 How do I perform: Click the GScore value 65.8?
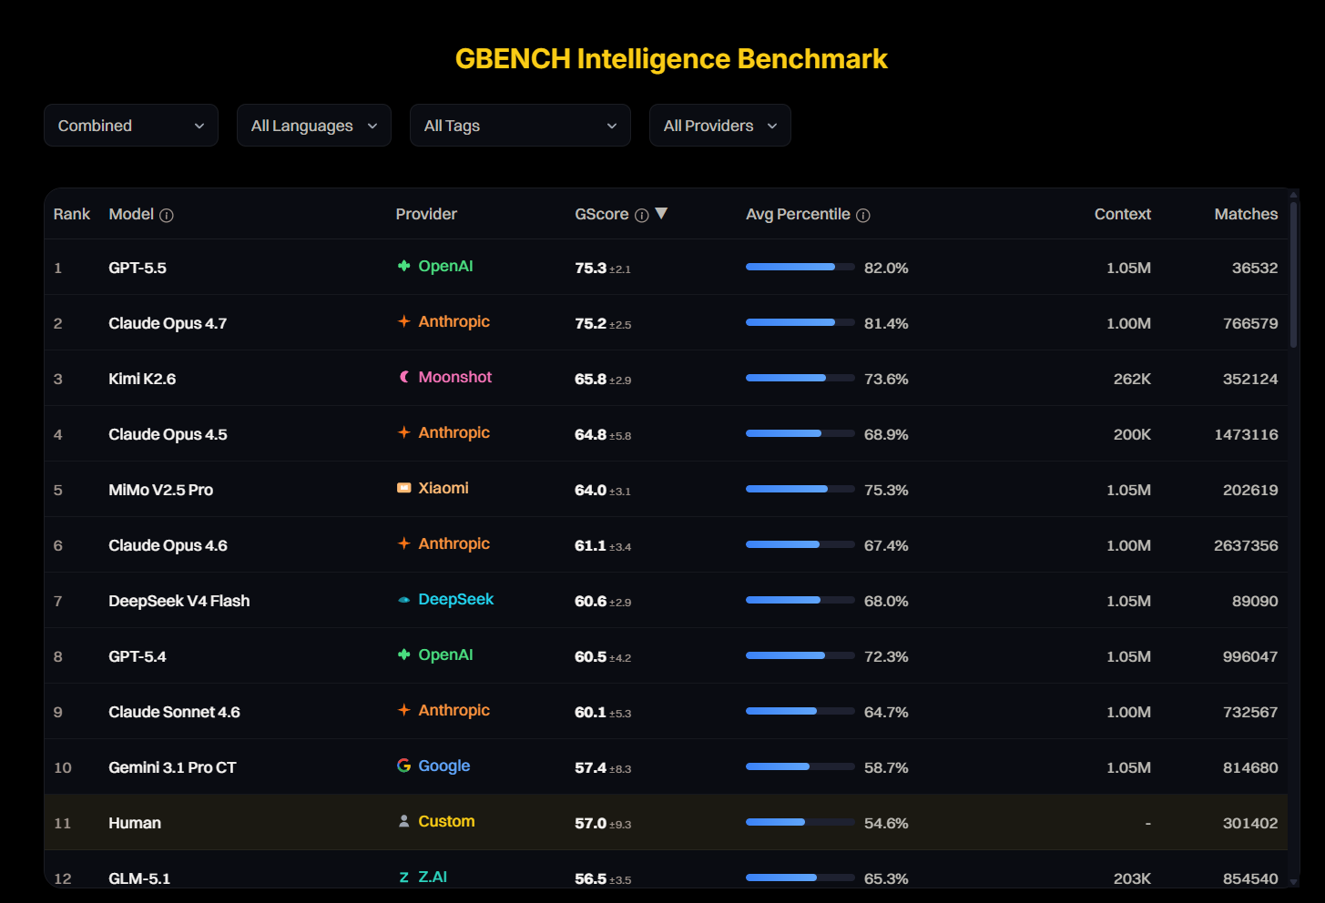click(591, 379)
